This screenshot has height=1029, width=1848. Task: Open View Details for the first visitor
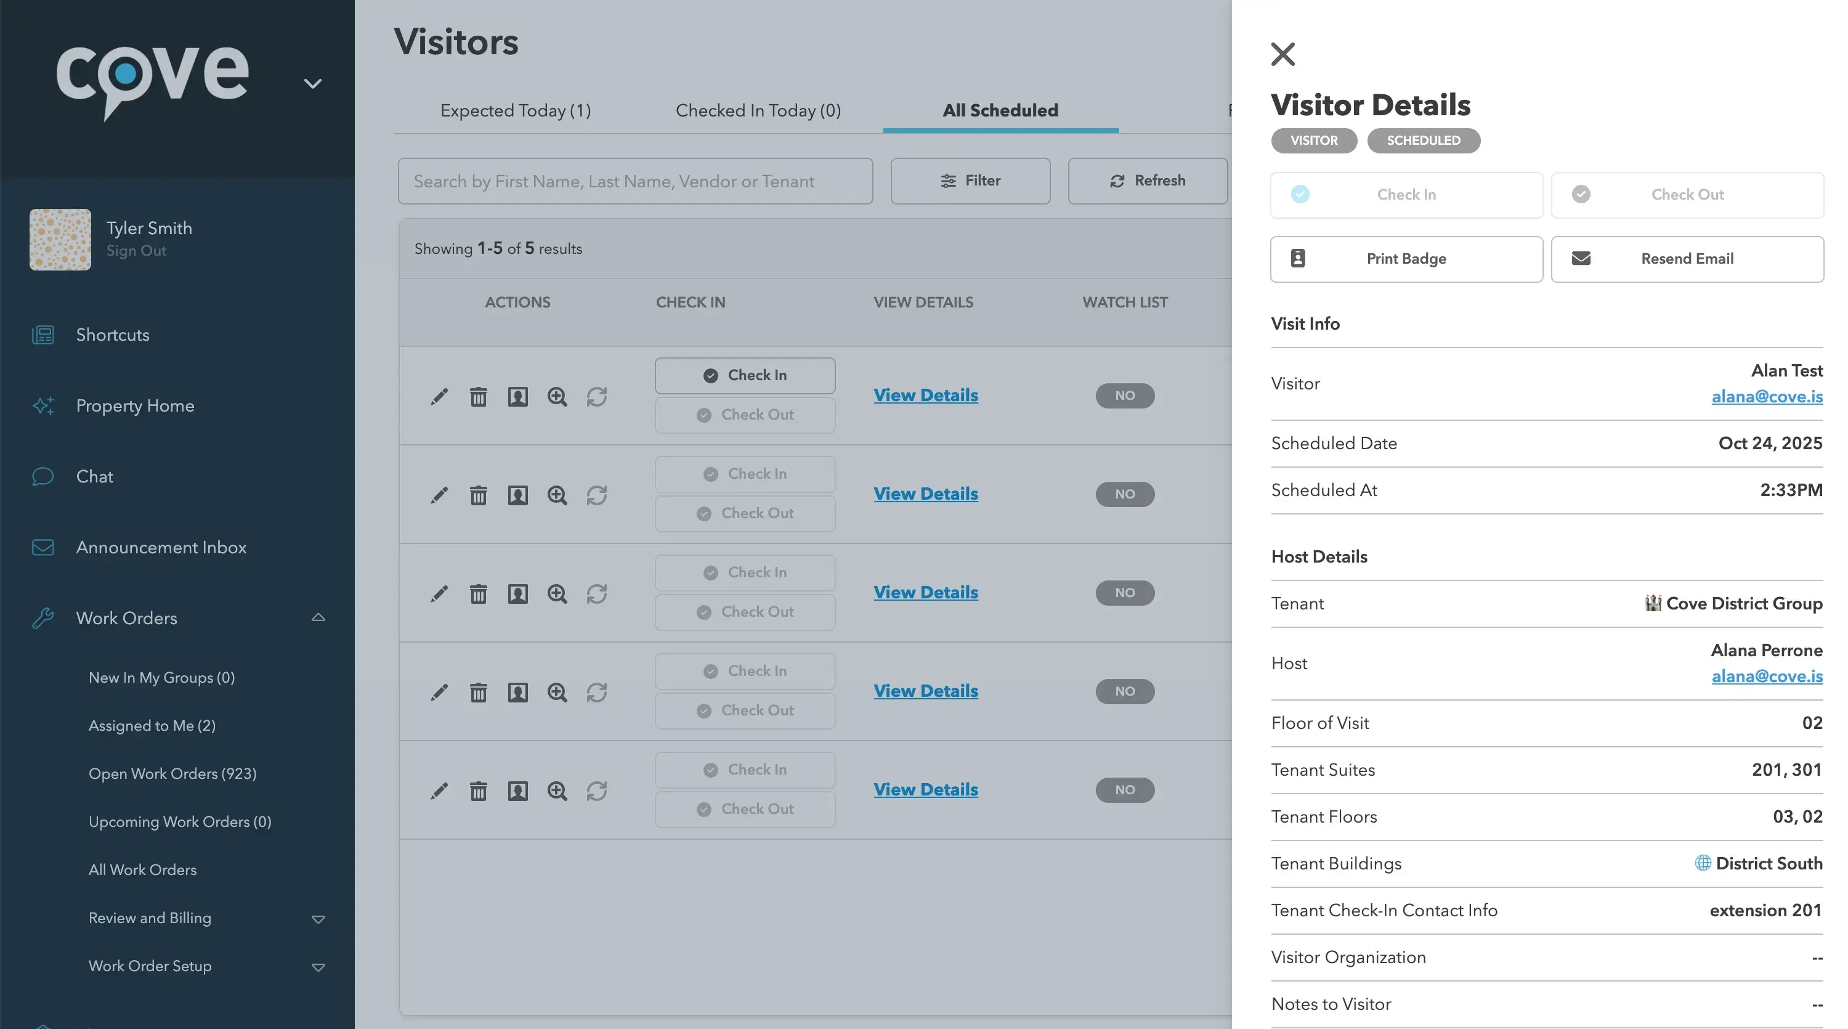925,395
